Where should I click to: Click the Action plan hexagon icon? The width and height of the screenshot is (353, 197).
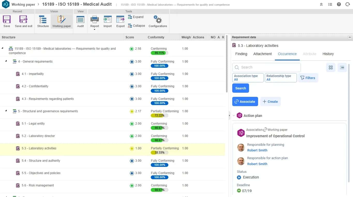coord(239,116)
